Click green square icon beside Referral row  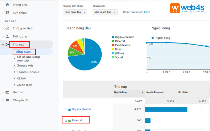tap(69, 121)
